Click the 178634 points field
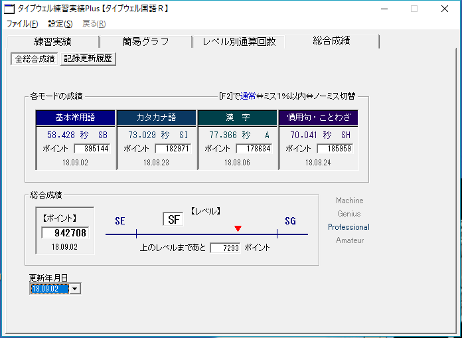Viewport: 462px width, 338px height. pos(254,149)
